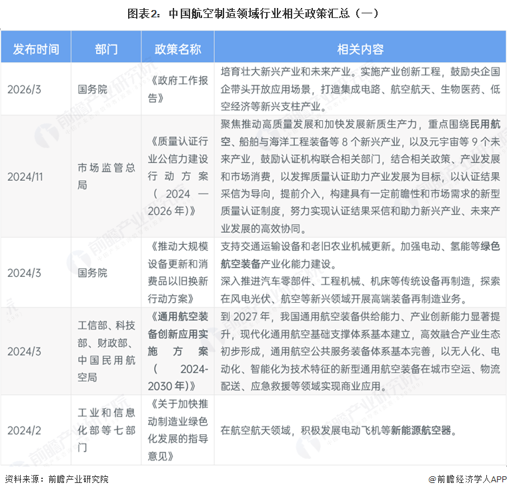The height and width of the screenshot is (493, 507).
Task: Click the policy 《通用航空装备创新应用实施方案》
Action: (177, 352)
